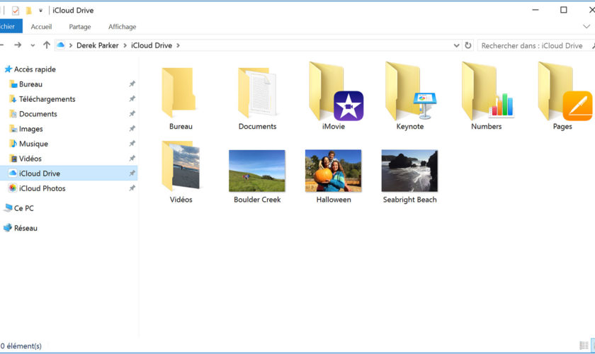Expand the chevron after Derek Parker breadcrumb

coord(125,45)
